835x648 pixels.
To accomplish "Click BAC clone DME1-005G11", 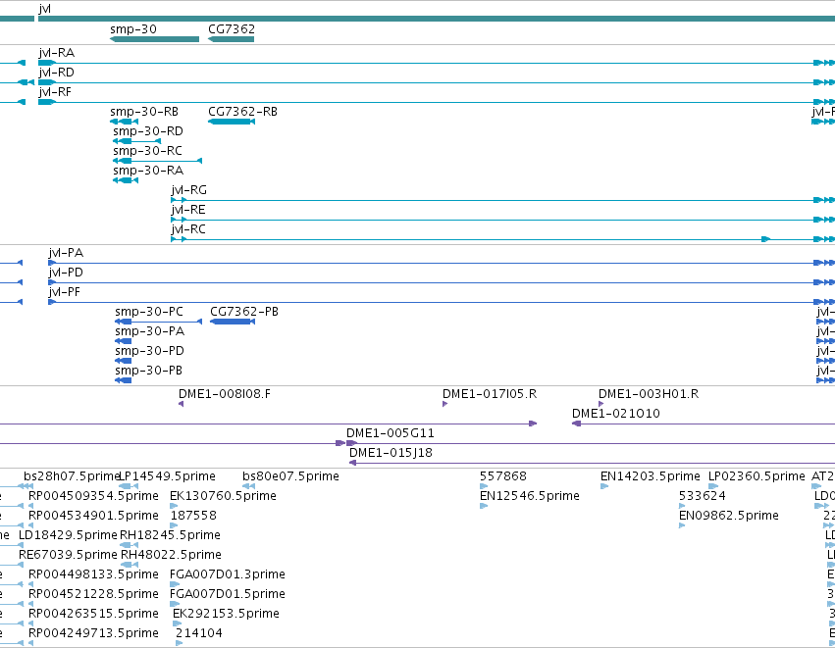I will pyautogui.click(x=391, y=433).
